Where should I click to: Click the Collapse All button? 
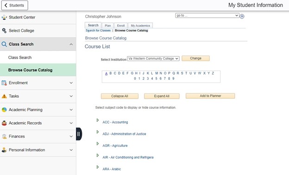[x=119, y=96]
